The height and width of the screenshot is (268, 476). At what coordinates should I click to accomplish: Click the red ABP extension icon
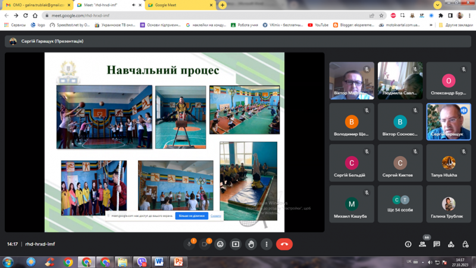[x=393, y=15]
